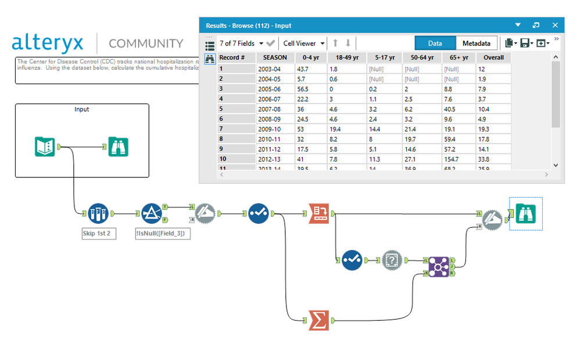Open the Results title bar dropdown arrow

pyautogui.click(x=518, y=25)
